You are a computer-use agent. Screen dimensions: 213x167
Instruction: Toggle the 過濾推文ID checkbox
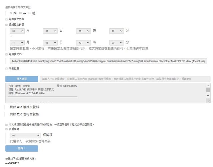pos(6,54)
